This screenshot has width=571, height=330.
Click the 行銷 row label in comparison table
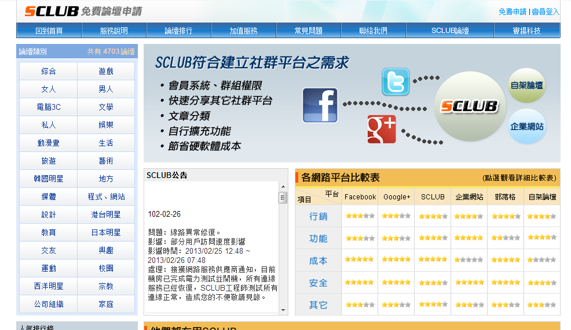(x=319, y=216)
